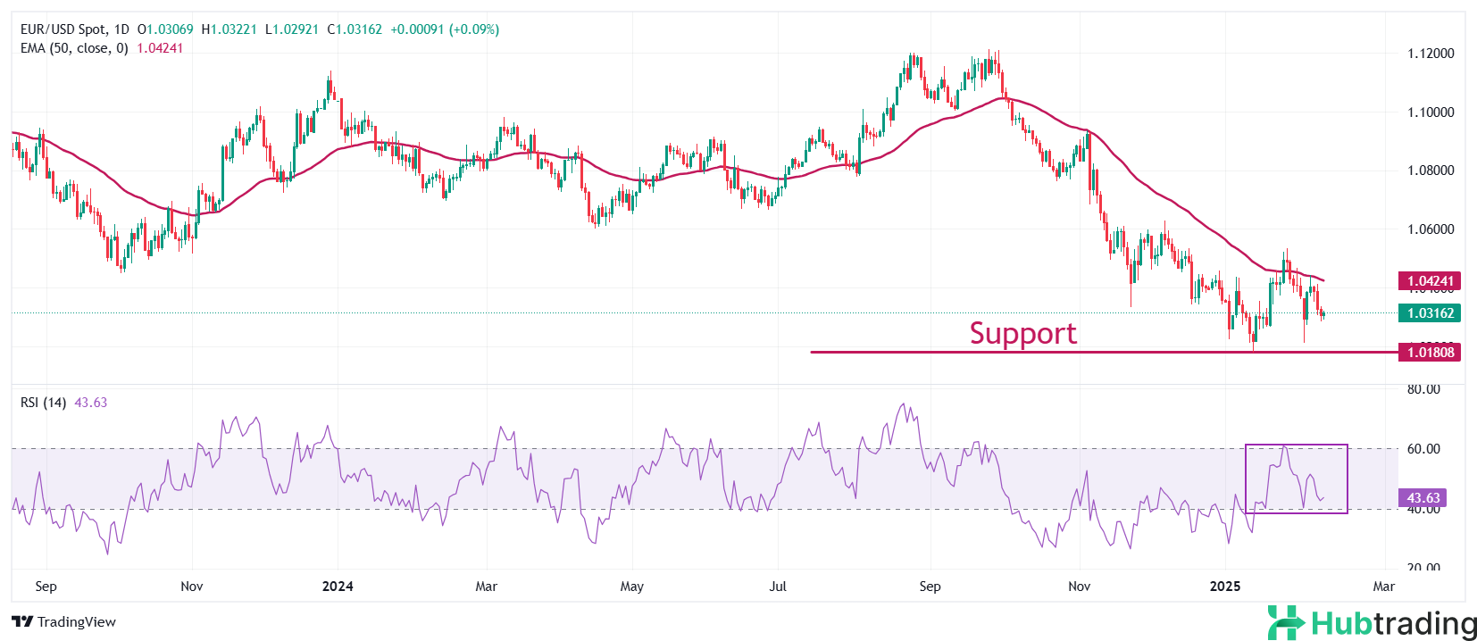
Task: Click the 60.00 level on RSI scale
Action: click(x=1423, y=449)
